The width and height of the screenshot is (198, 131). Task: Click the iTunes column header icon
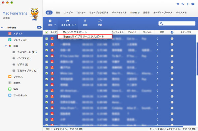click(172, 32)
